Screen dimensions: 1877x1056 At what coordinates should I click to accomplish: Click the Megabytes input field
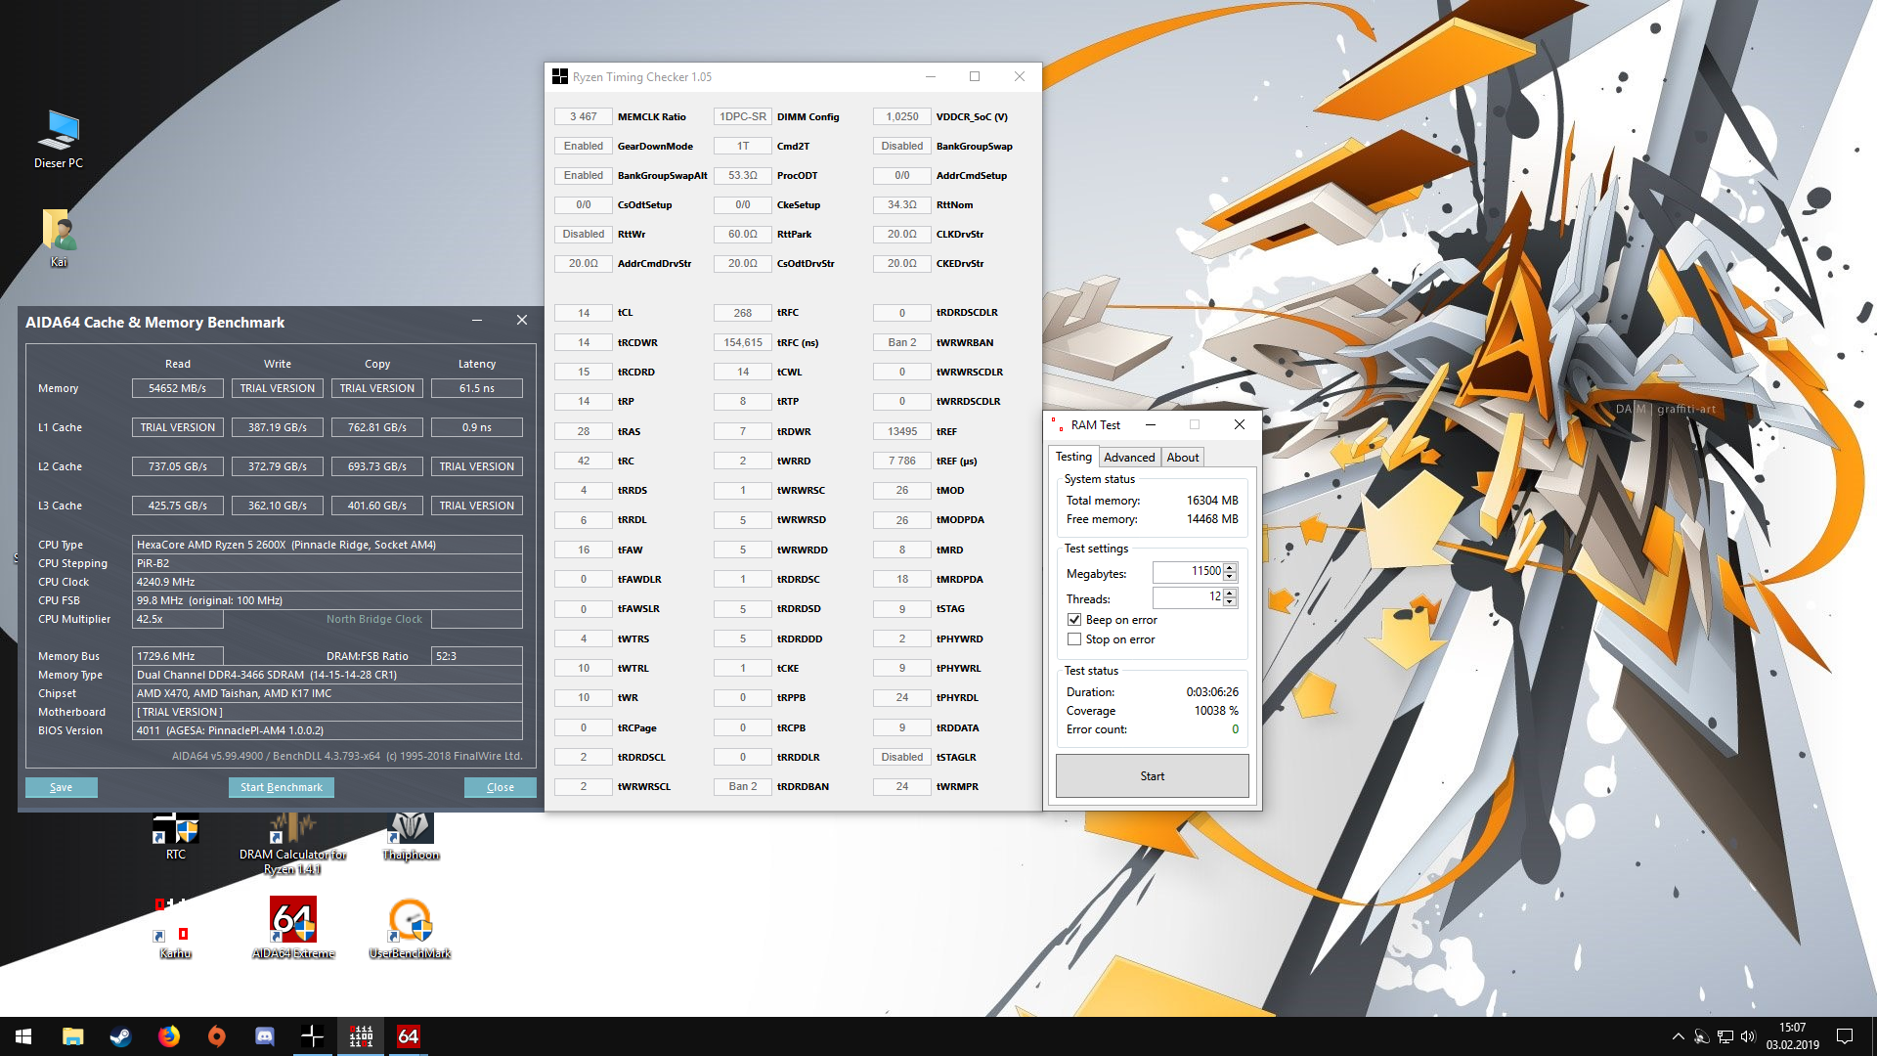1187,572
